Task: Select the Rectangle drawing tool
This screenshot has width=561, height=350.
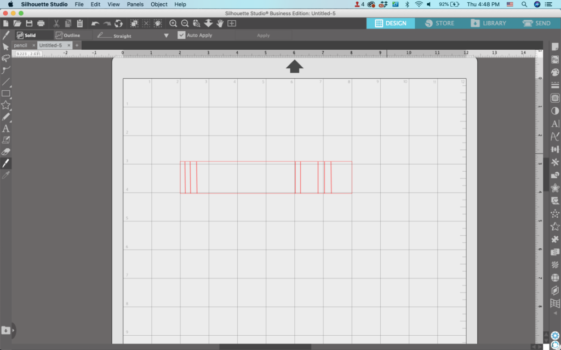Action: click(5, 94)
